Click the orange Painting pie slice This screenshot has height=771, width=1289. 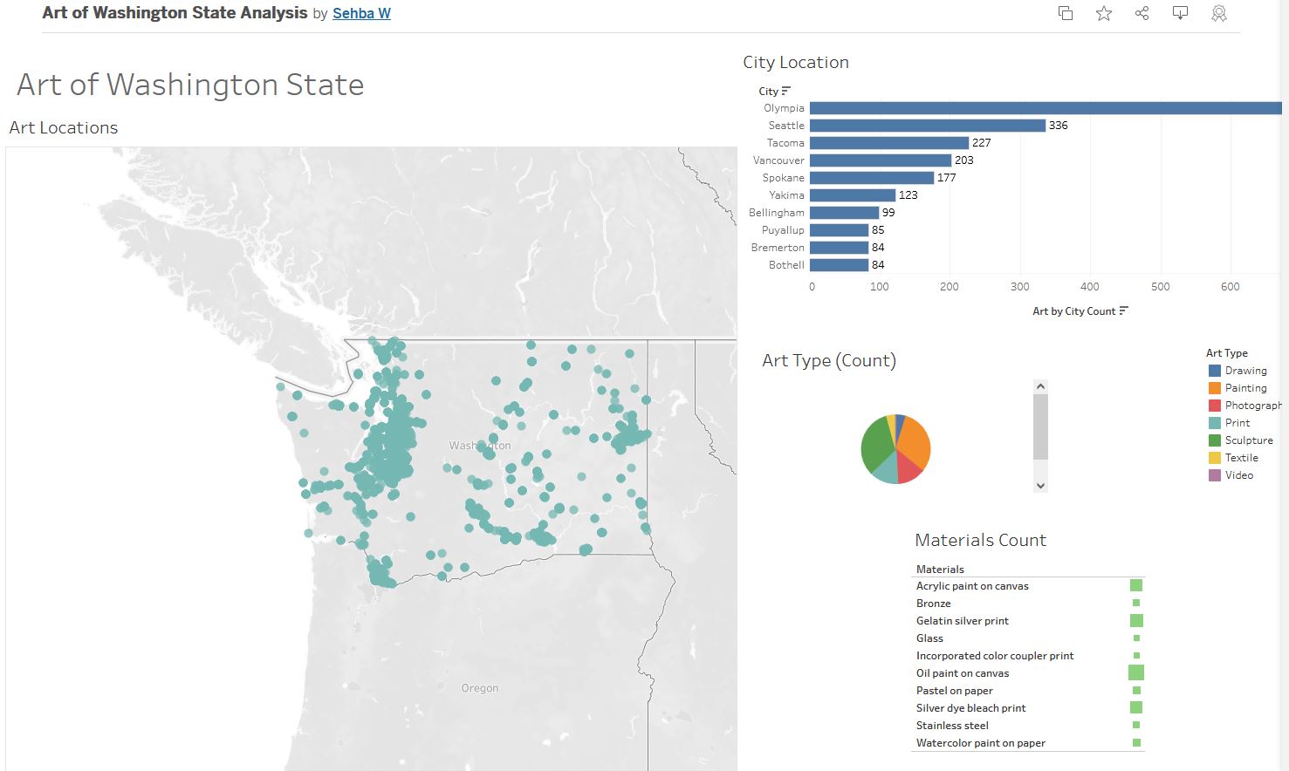coord(915,440)
